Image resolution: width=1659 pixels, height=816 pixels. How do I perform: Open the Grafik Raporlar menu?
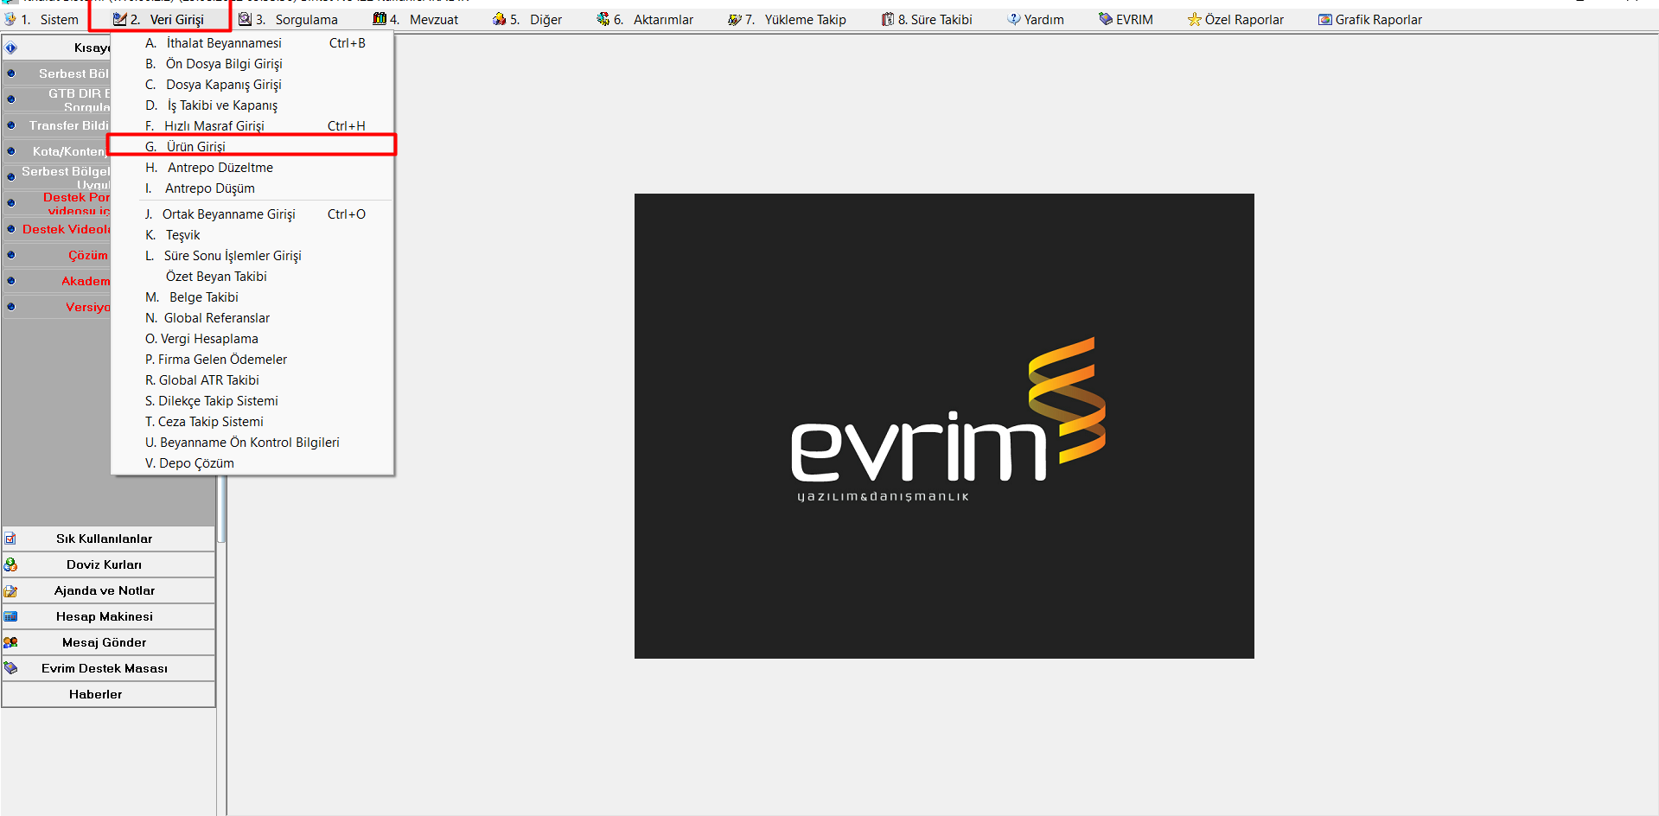tap(1370, 19)
